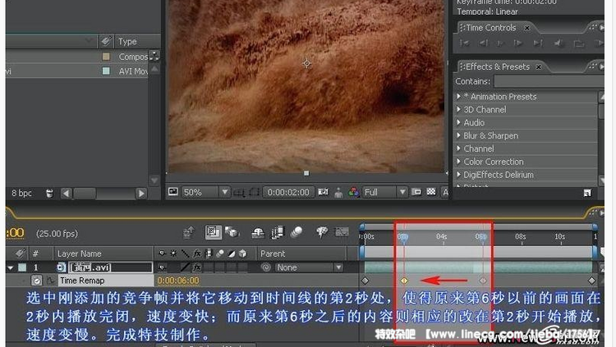Viewport: 616px width, 347px height.
Task: Click the show channel RGB icon
Action: coord(353,192)
